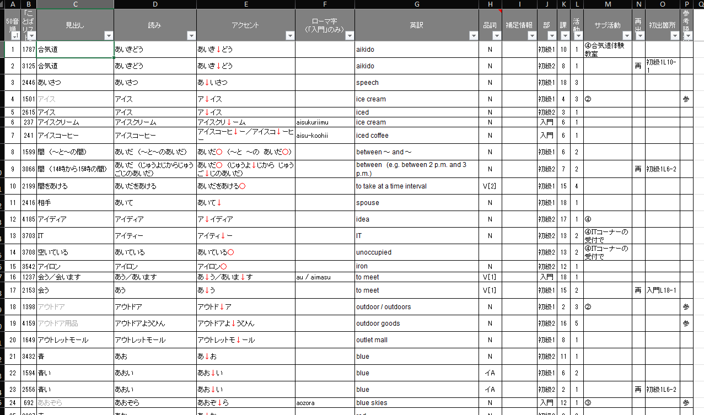Open the 英訳 column filter dropdown
The width and height of the screenshot is (704, 415).
(473, 36)
